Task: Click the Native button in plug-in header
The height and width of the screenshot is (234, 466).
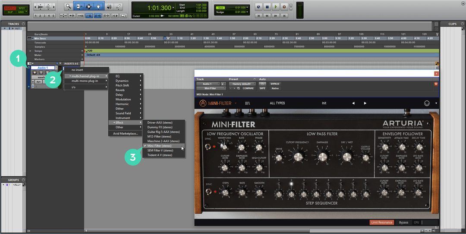Action: tap(275, 88)
